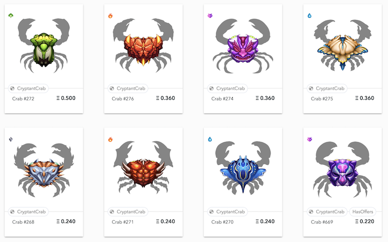388x242 pixels.
Task: Open the Crab #274 title link
Action: [x=222, y=99]
